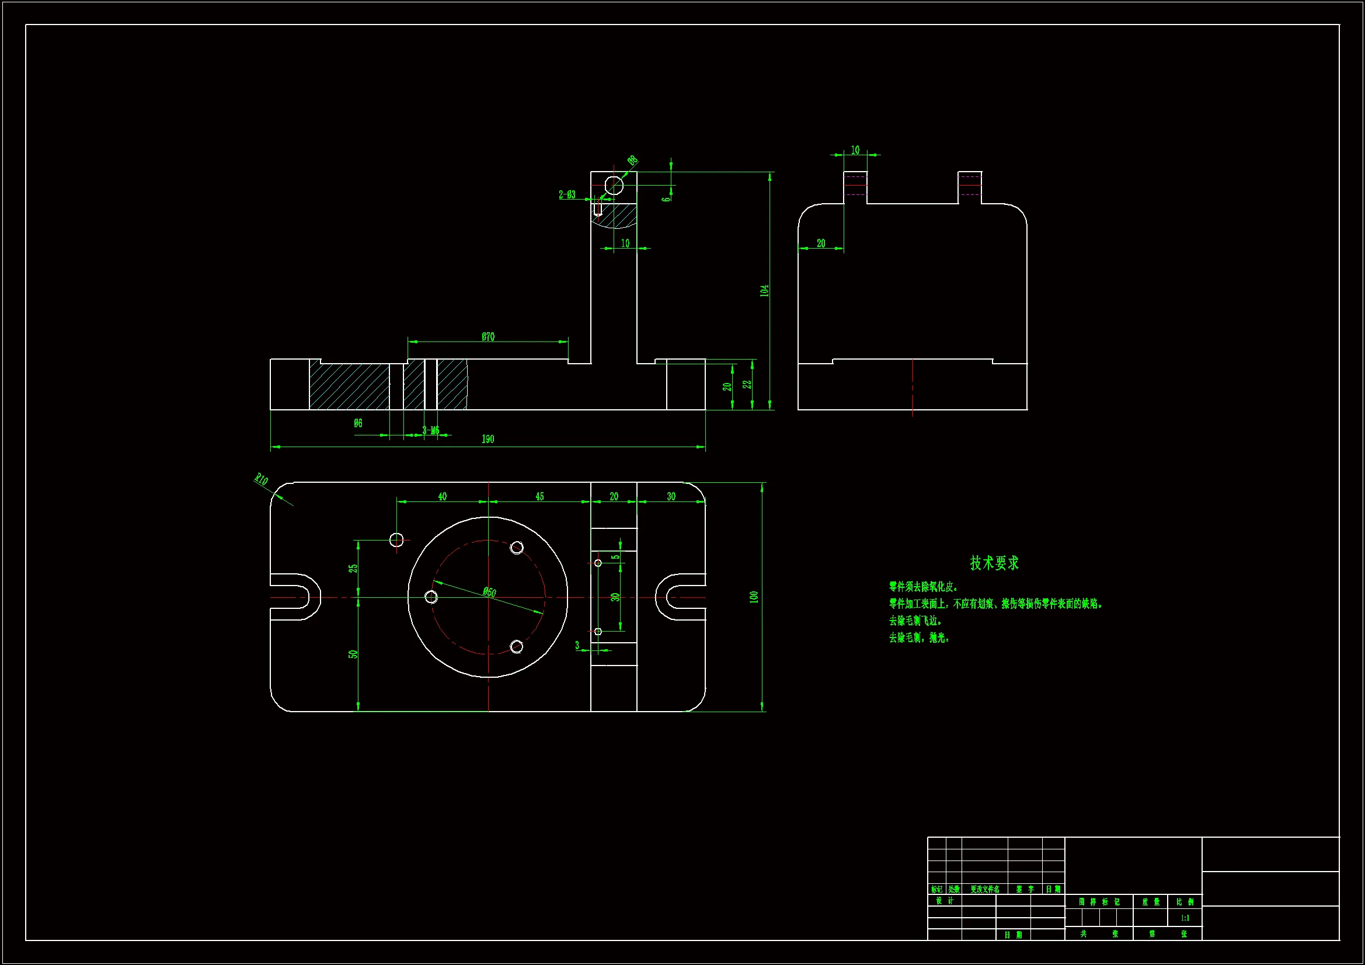Select the Ø8 hole dimension label
Screen dimensions: 1365x965
(x=632, y=160)
